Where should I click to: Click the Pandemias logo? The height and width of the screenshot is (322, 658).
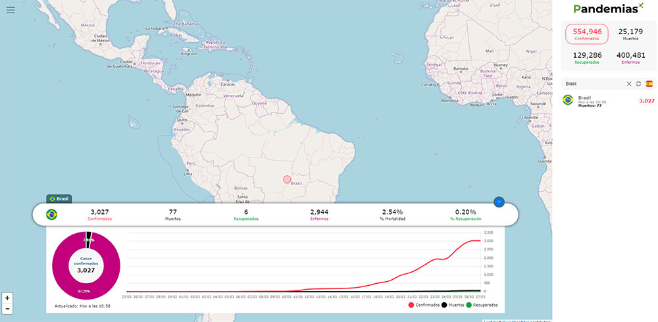[605, 9]
